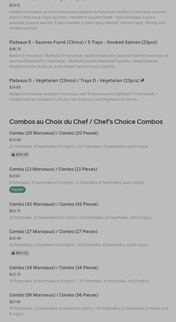
Task: Click the thumbs-up icon beside 83% rating
Action: pyautogui.click(x=13, y=155)
